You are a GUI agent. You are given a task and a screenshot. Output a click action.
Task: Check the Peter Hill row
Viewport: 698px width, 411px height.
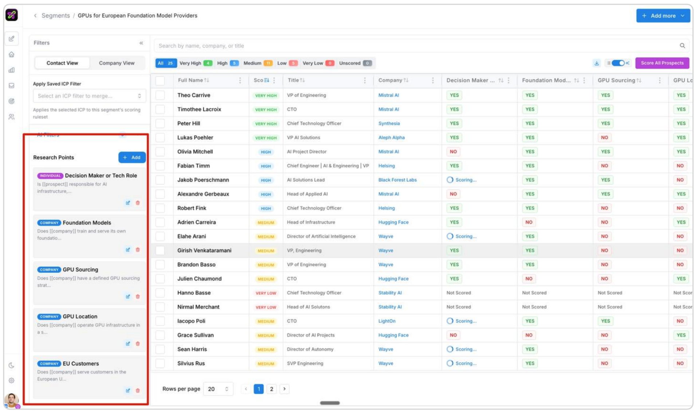click(160, 124)
